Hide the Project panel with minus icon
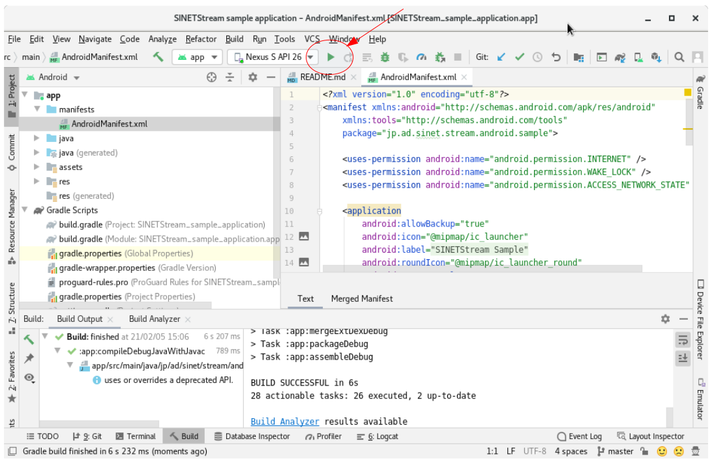Screen dimensions: 714x465 (x=271, y=77)
